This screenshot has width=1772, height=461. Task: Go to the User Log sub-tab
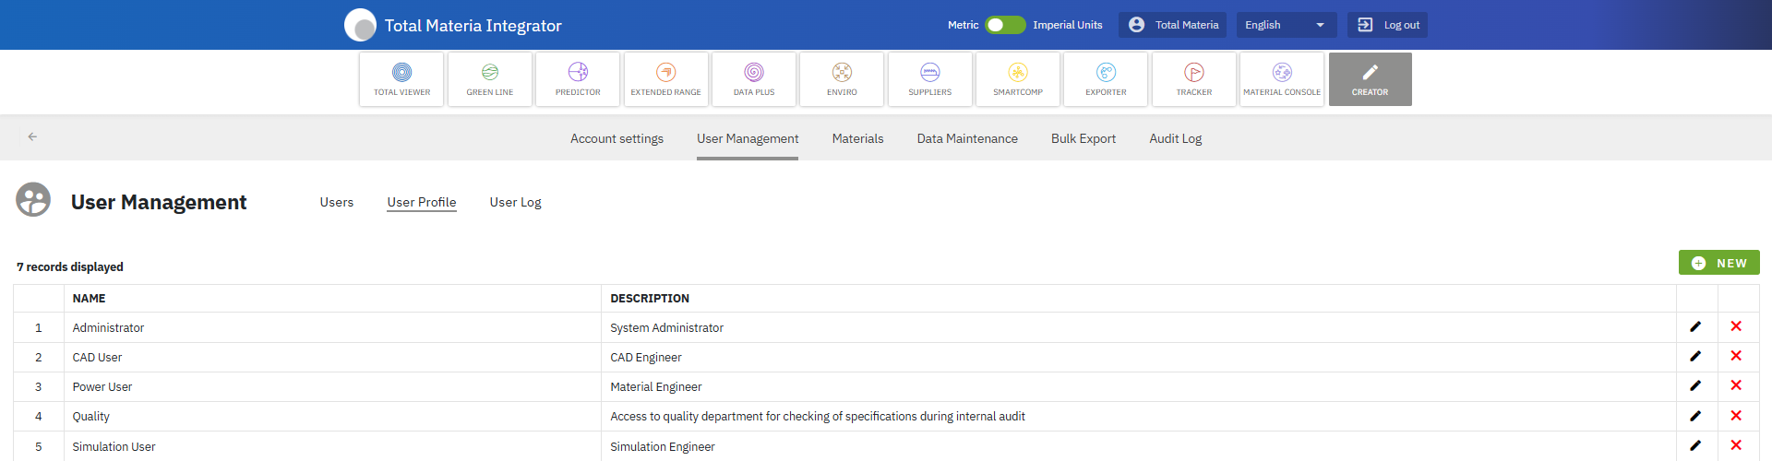(x=515, y=202)
